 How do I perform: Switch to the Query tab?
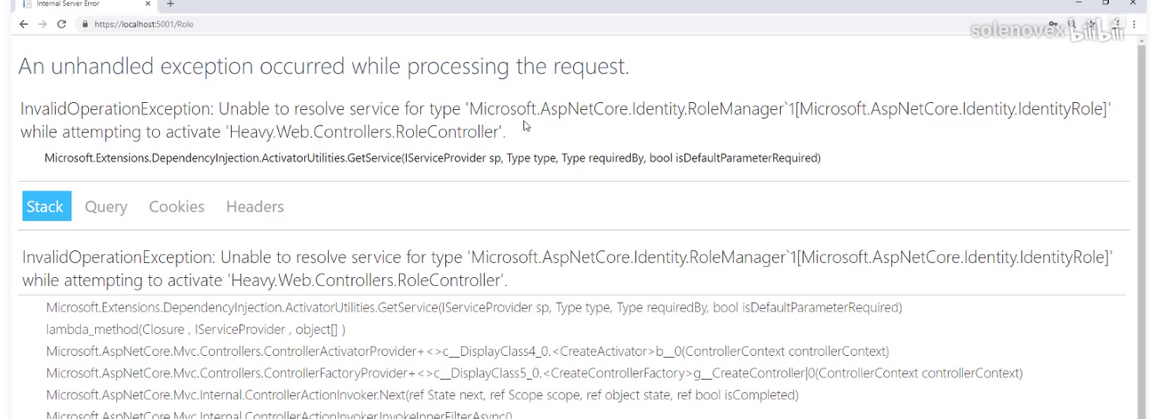[x=106, y=206]
